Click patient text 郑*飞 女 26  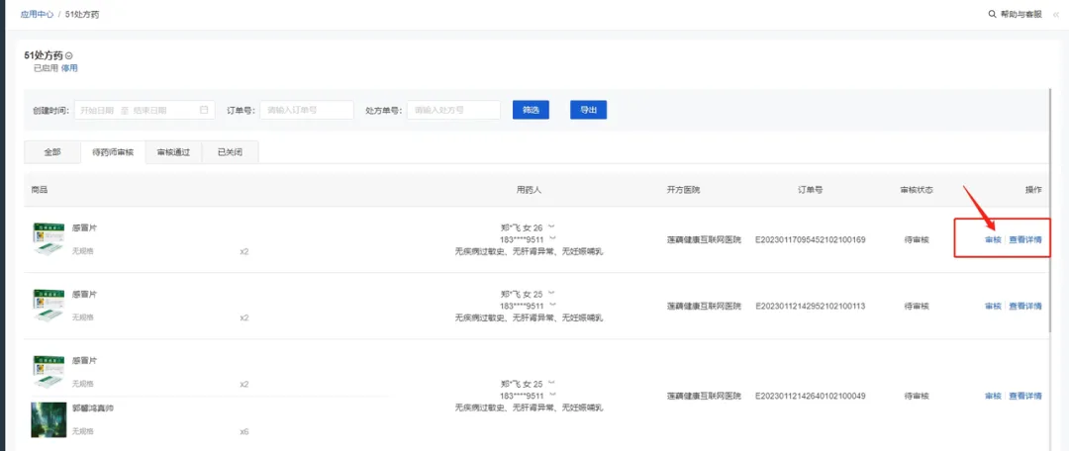pyautogui.click(x=522, y=227)
